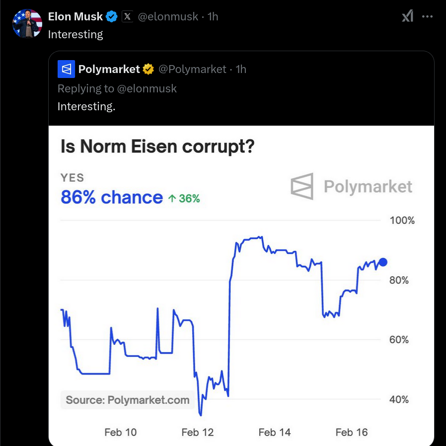Click Polymarket's gold verified badge
The height and width of the screenshot is (446, 446).
[x=148, y=69]
